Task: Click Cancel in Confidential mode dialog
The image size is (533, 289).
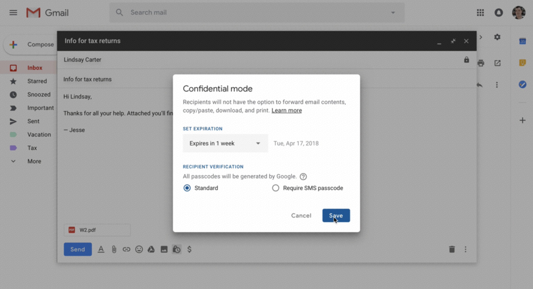Action: coord(301,215)
